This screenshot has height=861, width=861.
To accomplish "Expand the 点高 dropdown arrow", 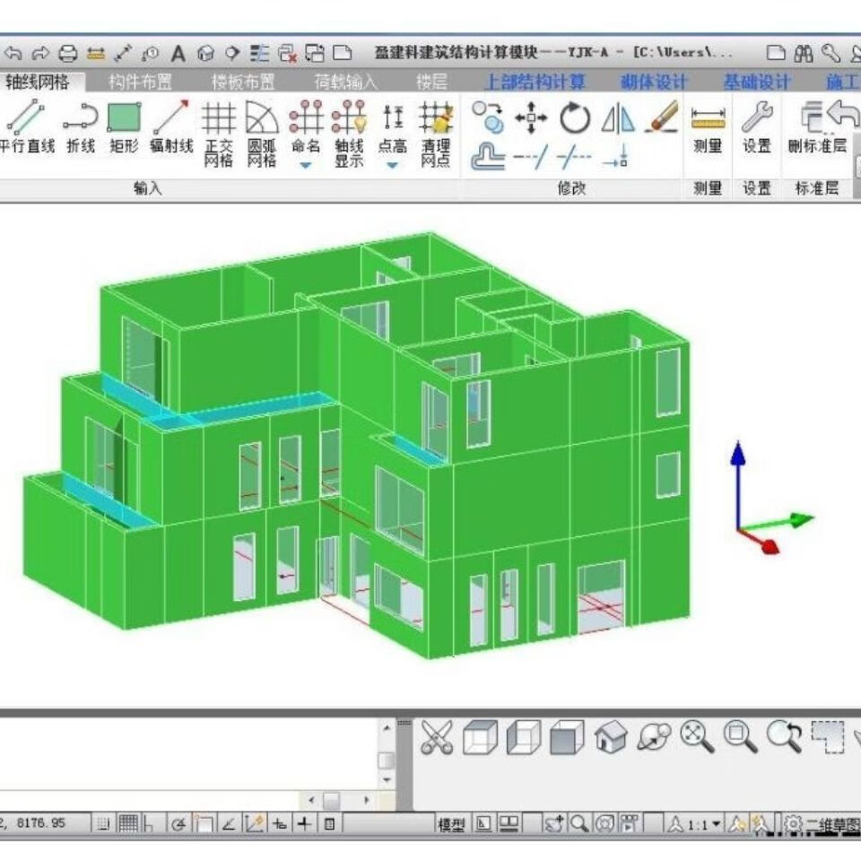I will pyautogui.click(x=393, y=165).
